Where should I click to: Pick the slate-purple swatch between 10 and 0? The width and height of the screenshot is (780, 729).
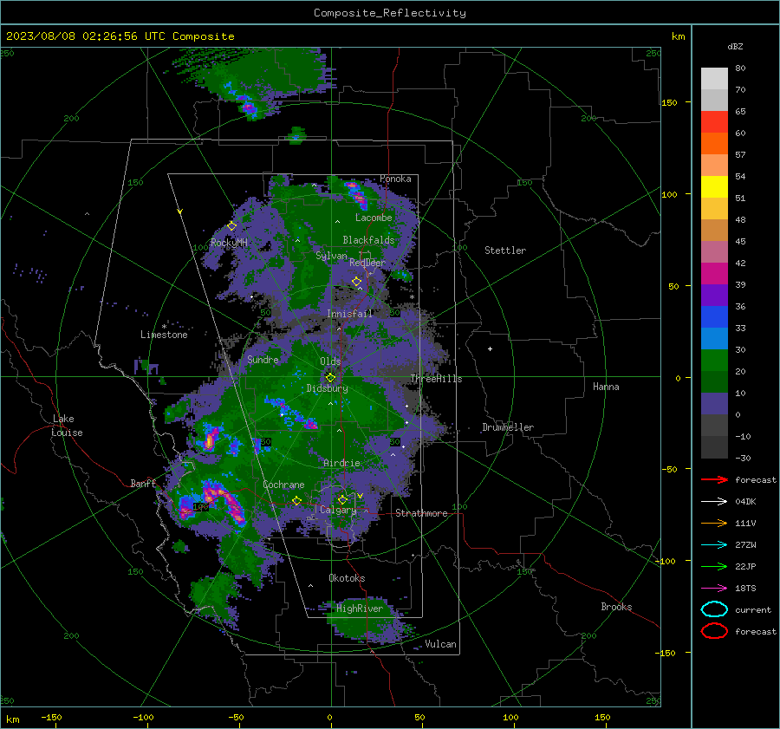714,404
